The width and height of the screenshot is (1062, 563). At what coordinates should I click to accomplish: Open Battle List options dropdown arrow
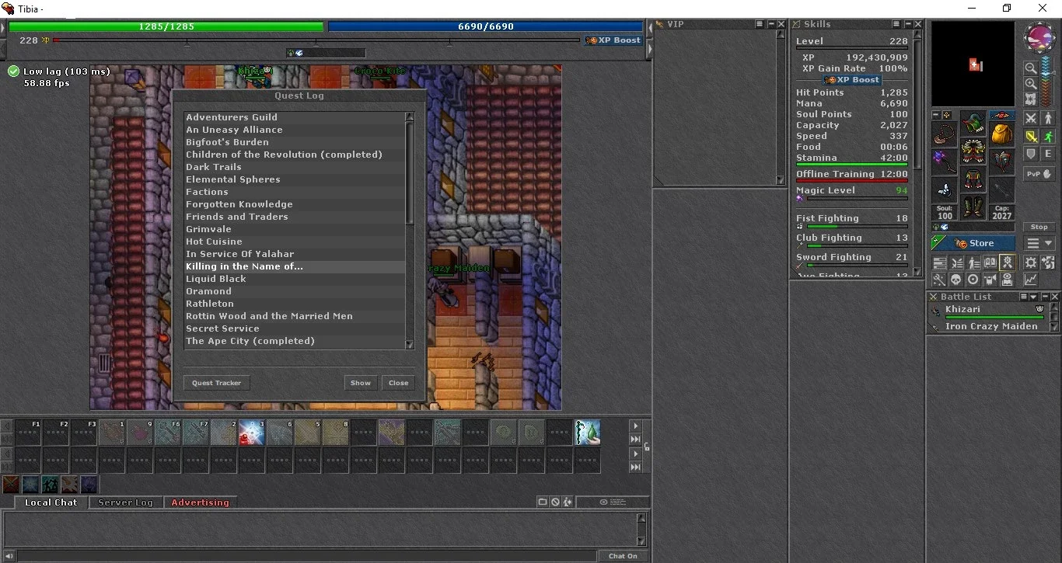pyautogui.click(x=1033, y=297)
